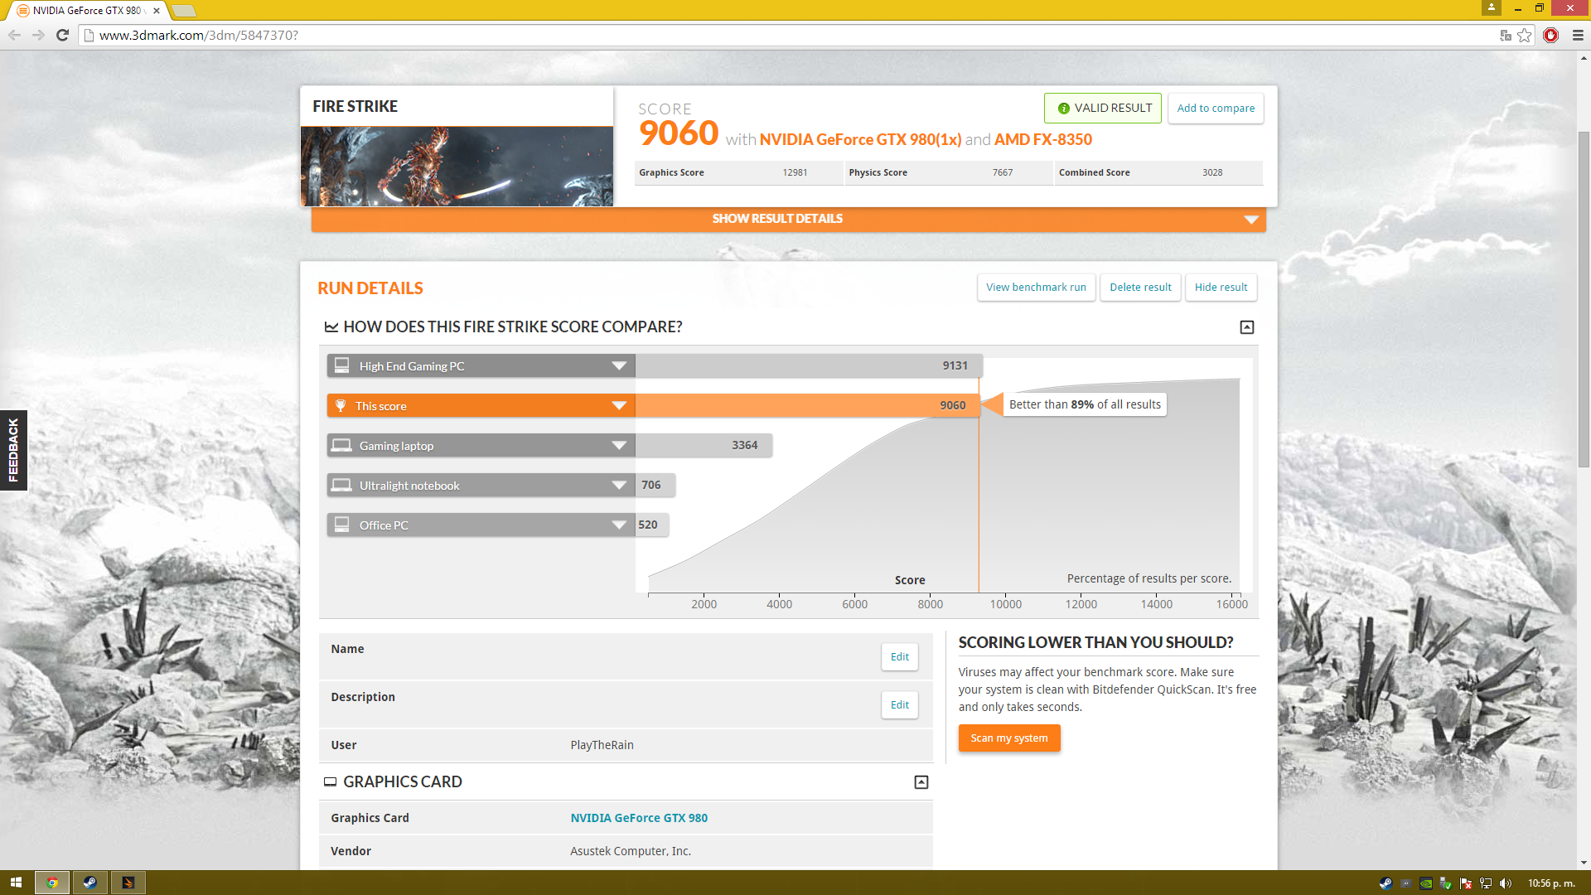The image size is (1591, 895).
Task: Open a new browser tab
Action: 184,11
